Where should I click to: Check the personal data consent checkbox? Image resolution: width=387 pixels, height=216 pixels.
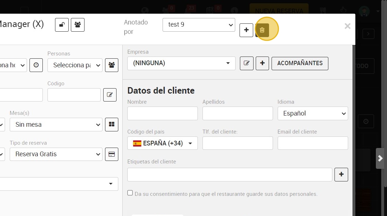click(x=130, y=193)
